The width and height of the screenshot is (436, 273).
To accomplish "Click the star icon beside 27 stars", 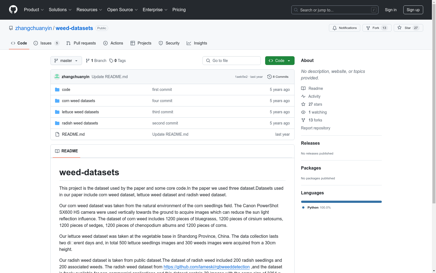I will (303, 104).
